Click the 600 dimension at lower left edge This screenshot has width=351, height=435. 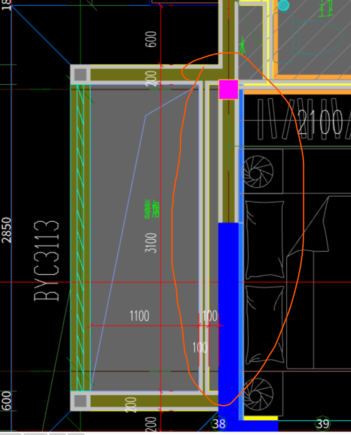coord(6,401)
